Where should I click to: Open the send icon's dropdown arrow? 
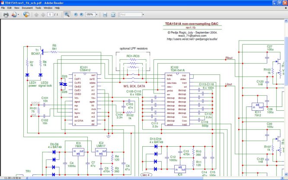[18, 15]
